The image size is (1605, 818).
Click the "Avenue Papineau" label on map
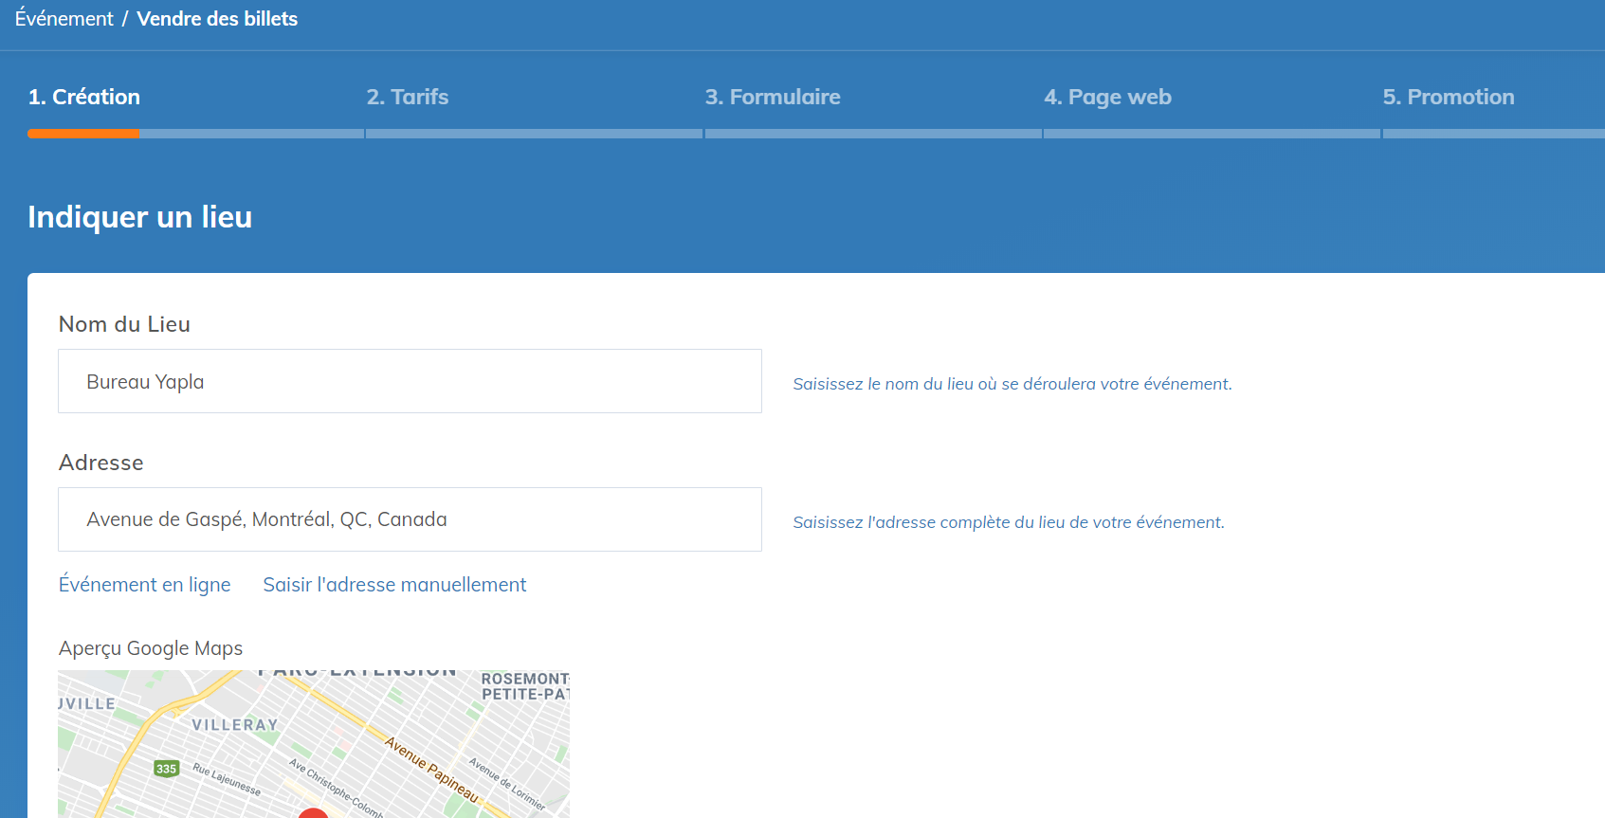tap(431, 769)
